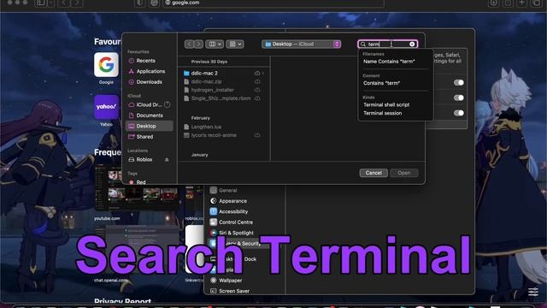Click the cloud download icon beside ddlc-mac.zip
Viewport: 547px width, 308px height.
(257, 81)
